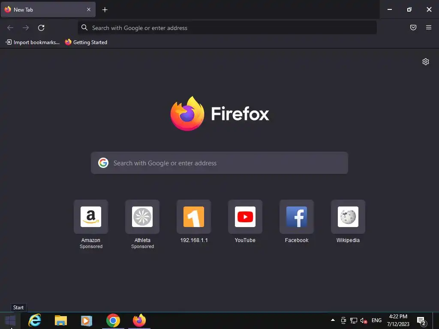
Task: Open the media player taskbar icon
Action: [x=87, y=320]
